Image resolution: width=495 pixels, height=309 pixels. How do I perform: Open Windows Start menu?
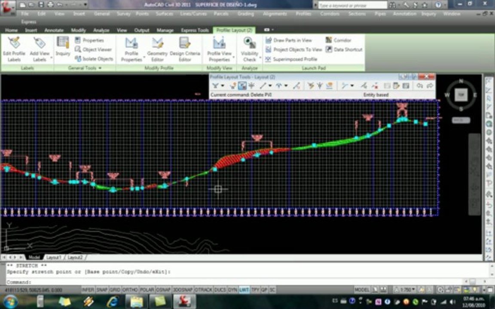[11, 301]
